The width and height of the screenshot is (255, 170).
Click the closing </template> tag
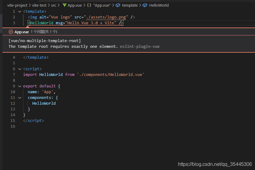[36, 57]
